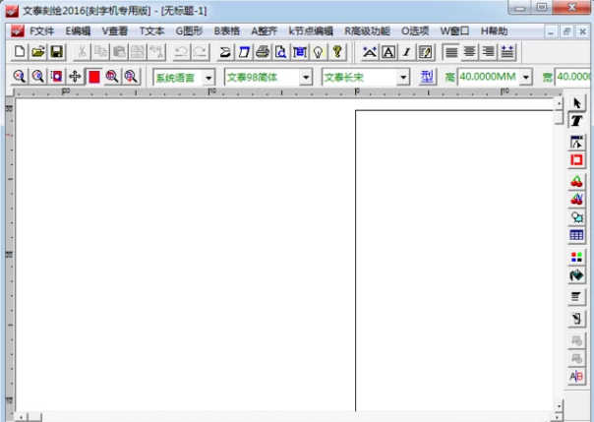This screenshot has height=422, width=594.
Task: Minimize the inner document window
Action: [551, 31]
